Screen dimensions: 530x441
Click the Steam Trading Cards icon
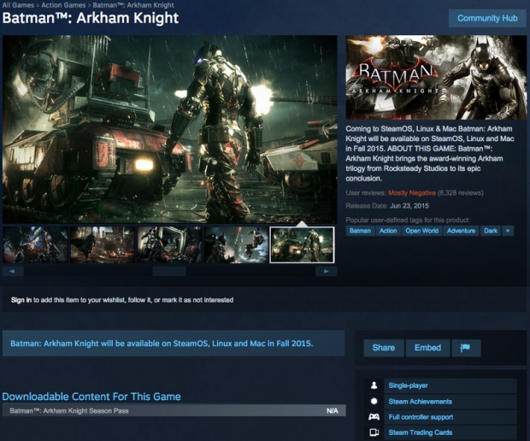click(374, 432)
